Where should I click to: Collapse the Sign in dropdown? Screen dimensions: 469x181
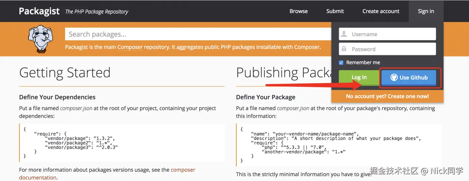426,11
